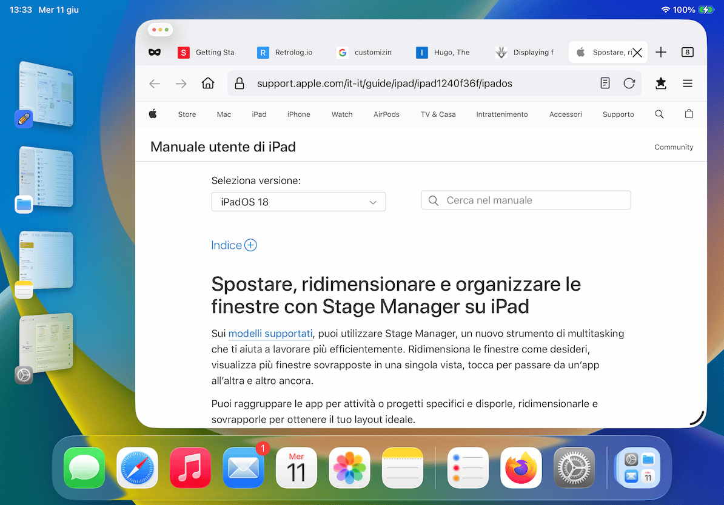Open the iPadOS 18 version dropdown

coord(298,201)
